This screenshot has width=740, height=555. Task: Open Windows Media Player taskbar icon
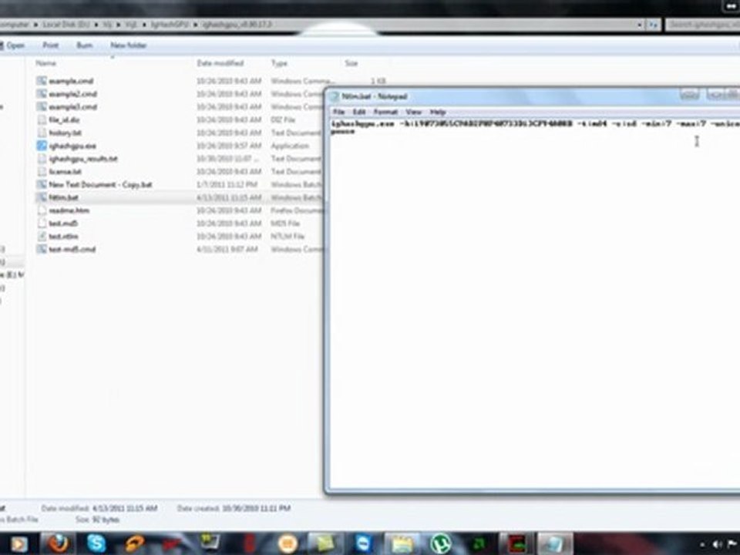18,544
